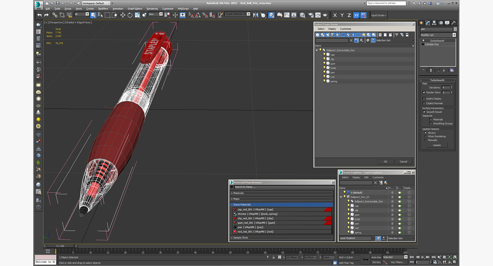Open the Select by Name tool
This screenshot has width=493, height=266.
(x=100, y=15)
